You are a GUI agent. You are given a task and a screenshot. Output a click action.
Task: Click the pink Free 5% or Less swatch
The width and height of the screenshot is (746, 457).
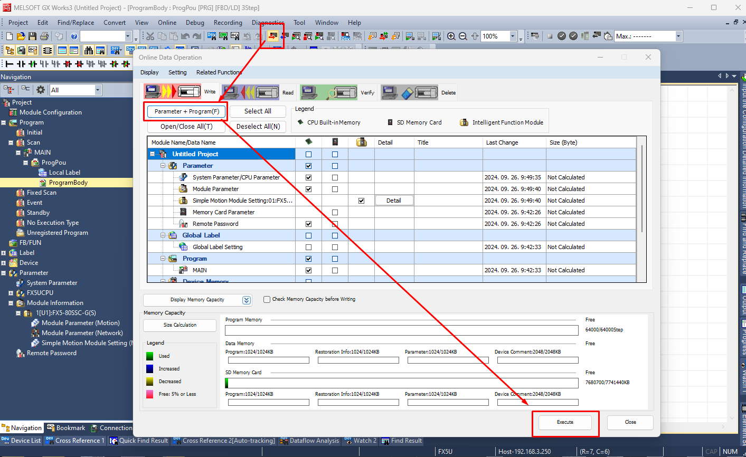pyautogui.click(x=150, y=394)
